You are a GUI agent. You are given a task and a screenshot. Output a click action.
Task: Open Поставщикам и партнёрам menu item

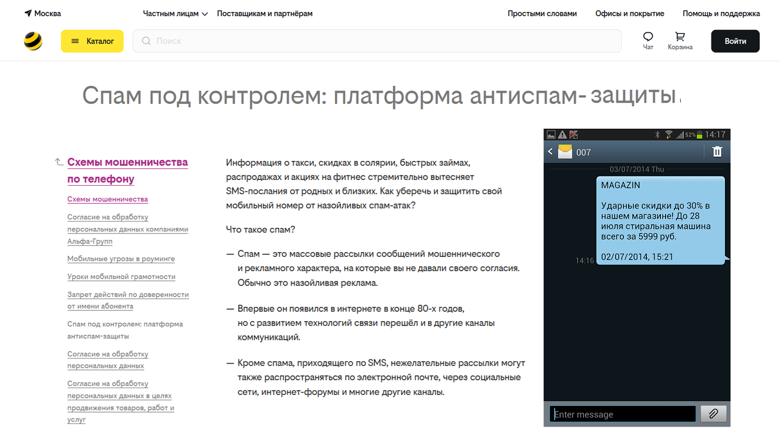265,13
